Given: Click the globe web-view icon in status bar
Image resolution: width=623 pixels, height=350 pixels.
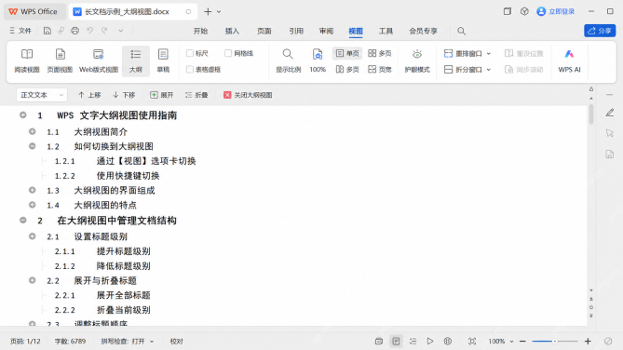Looking at the screenshot, I should tap(447, 342).
